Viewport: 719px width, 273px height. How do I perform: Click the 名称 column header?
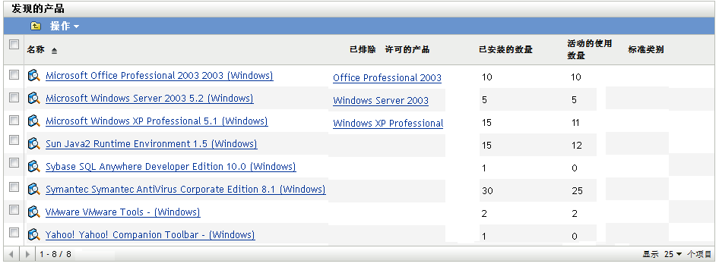[x=36, y=50]
